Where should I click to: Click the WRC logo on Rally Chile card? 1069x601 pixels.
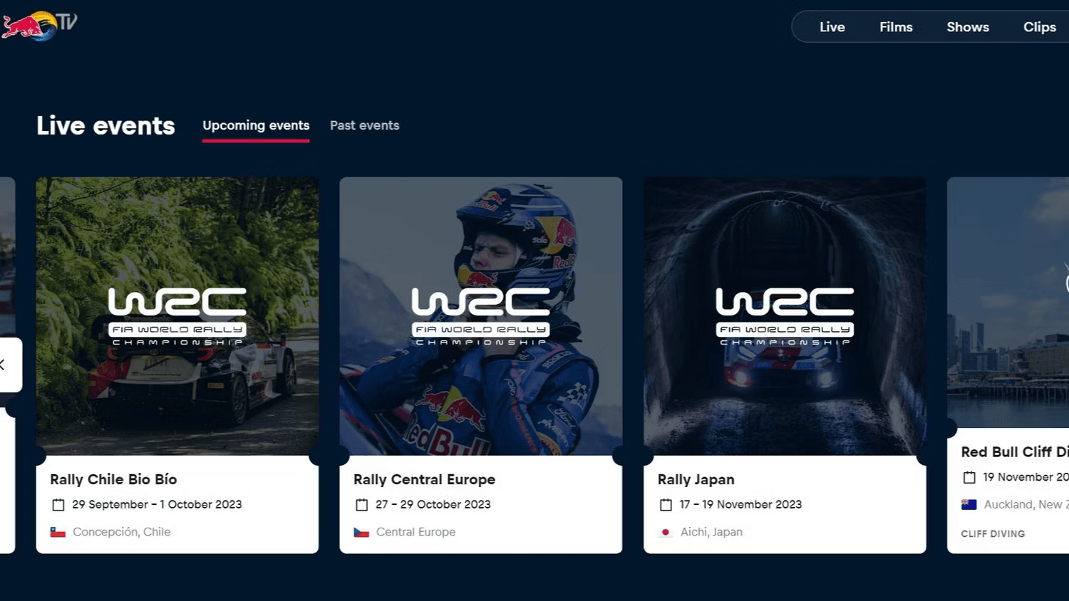[177, 316]
